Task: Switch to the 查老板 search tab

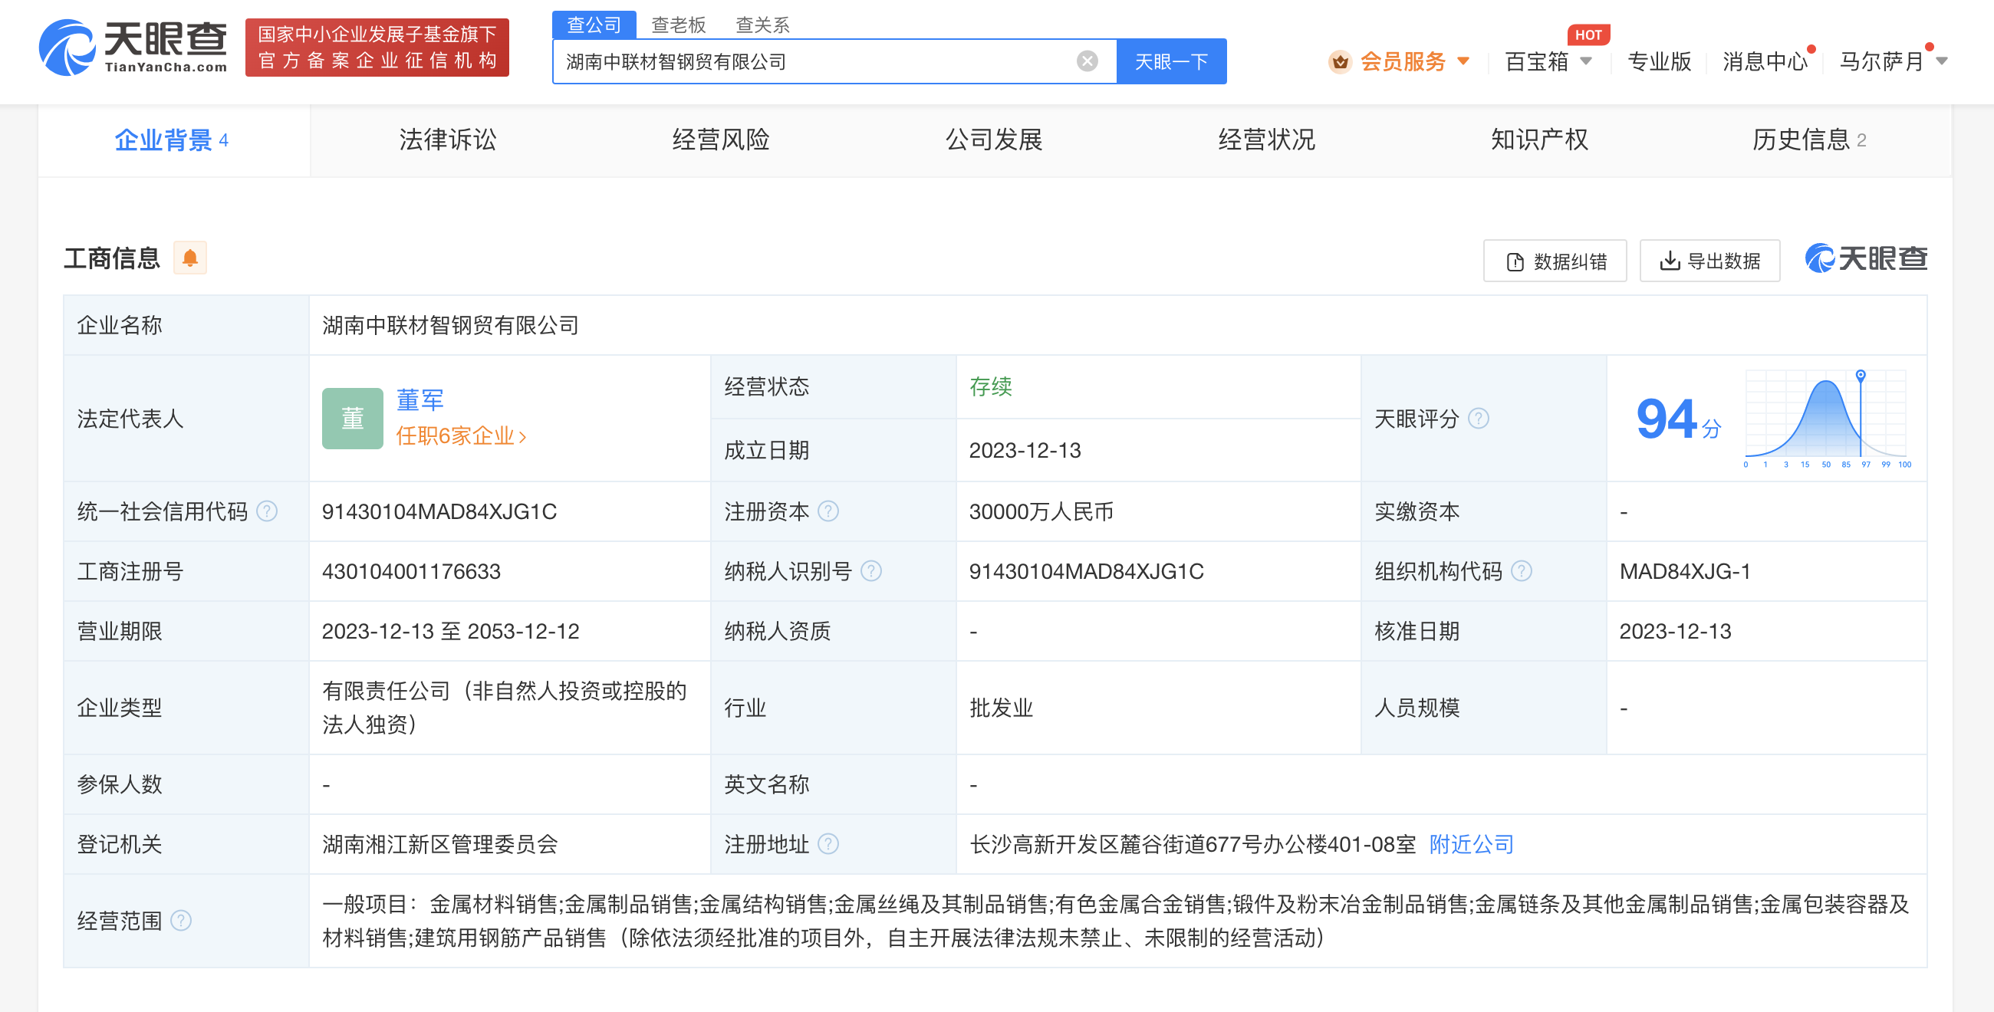Action: (678, 25)
